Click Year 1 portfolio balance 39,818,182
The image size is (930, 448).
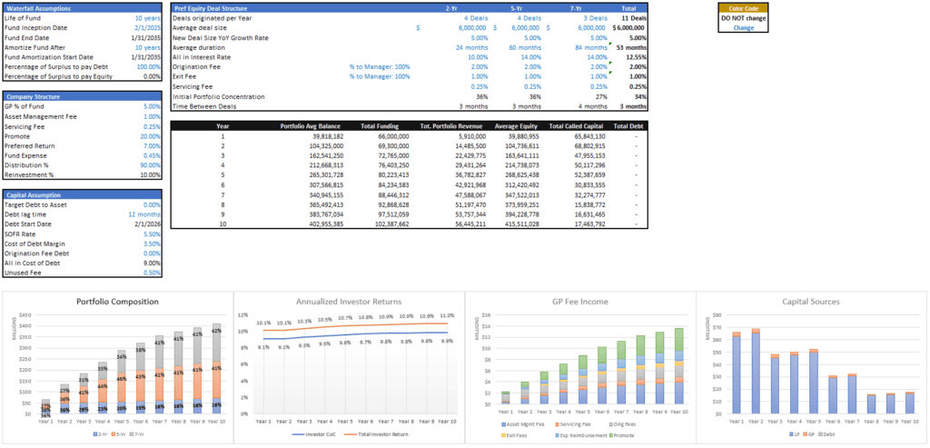coord(327,136)
